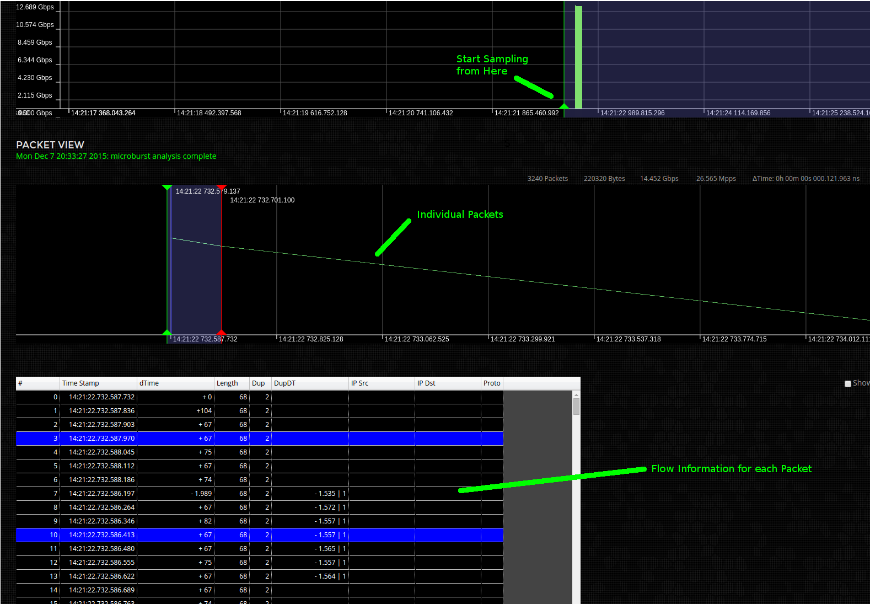This screenshot has height=604, width=870.
Task: Click the Length column header
Action: point(232,383)
